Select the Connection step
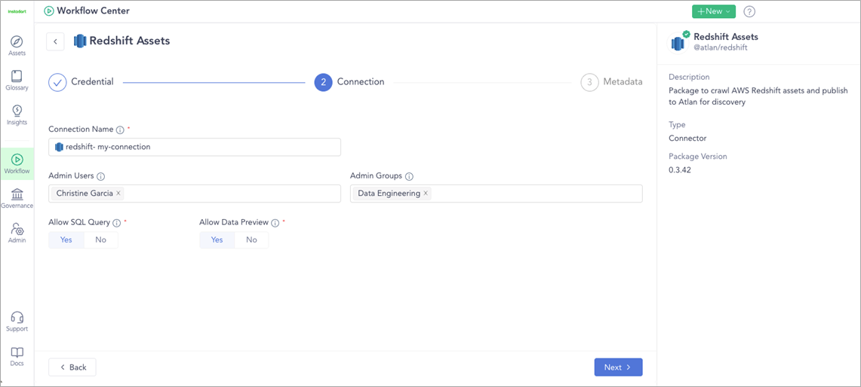The image size is (861, 387). point(349,82)
